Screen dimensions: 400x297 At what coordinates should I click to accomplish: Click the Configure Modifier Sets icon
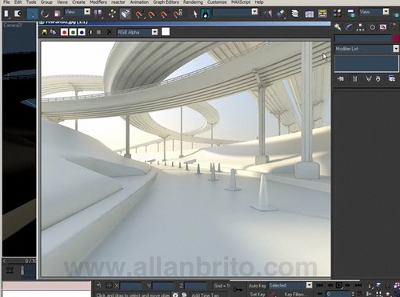tap(391, 78)
